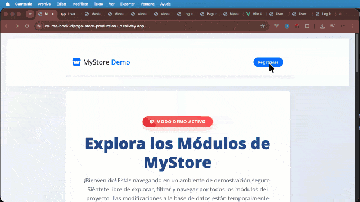Click the blue circular extension icon

[287, 26]
